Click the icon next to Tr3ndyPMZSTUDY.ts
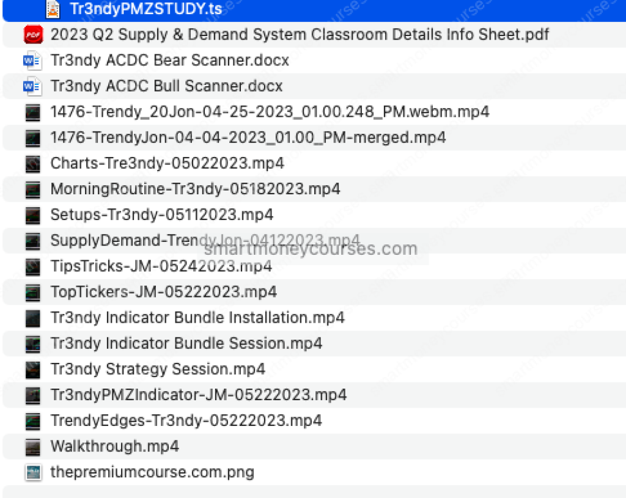 [54, 9]
